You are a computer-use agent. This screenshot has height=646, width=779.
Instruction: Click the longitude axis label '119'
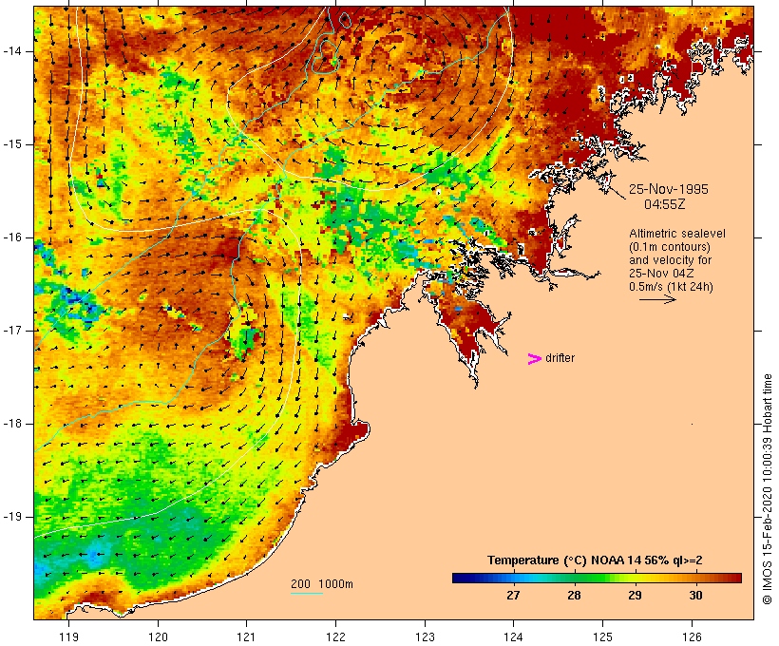click(x=68, y=636)
